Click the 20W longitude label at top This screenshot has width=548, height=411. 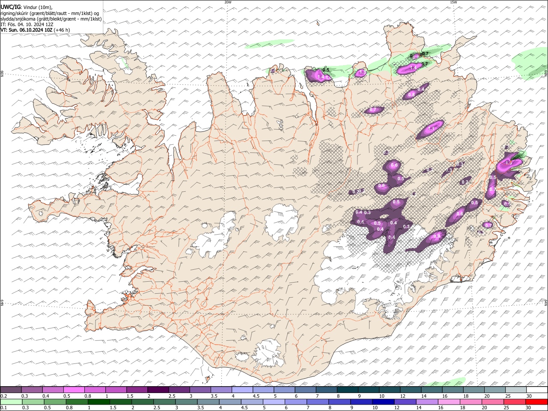(x=228, y=2)
